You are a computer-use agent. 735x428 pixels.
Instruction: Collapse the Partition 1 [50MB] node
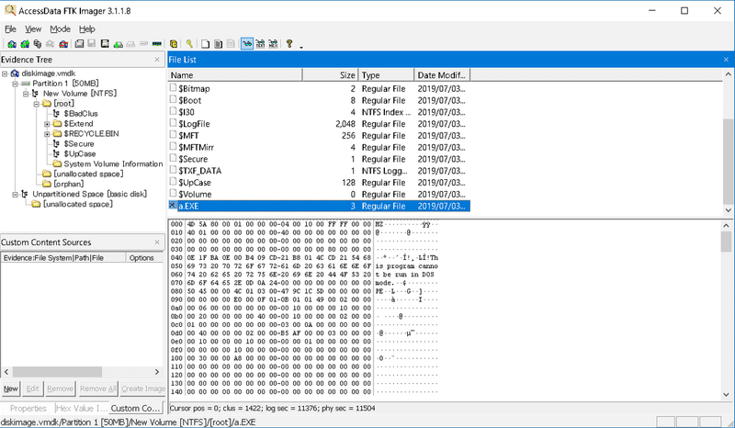coord(15,84)
